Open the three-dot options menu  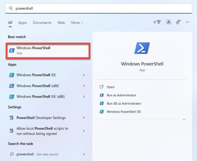(x=187, y=22)
